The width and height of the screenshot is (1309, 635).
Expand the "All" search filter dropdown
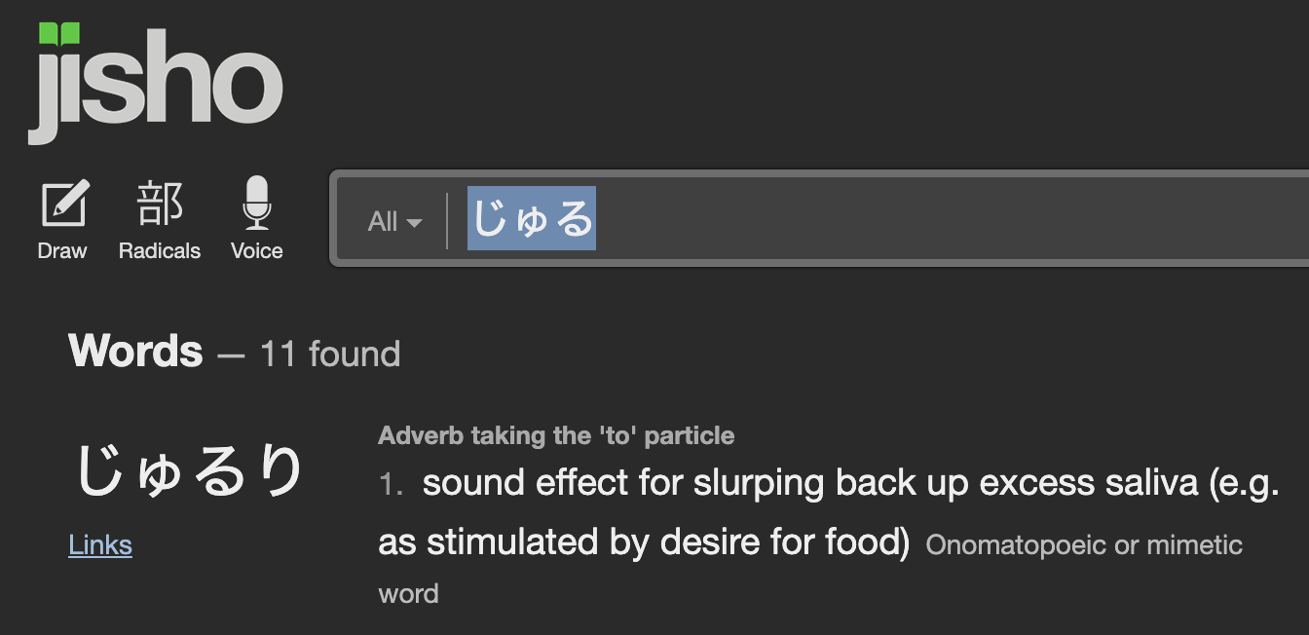coord(393,222)
